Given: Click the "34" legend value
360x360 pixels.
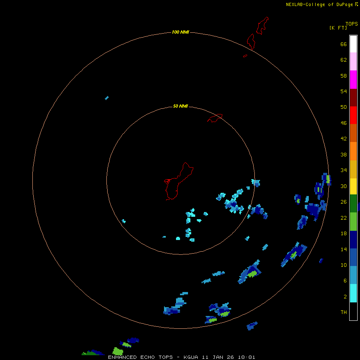Looking at the screenshot, I should coord(344,170).
